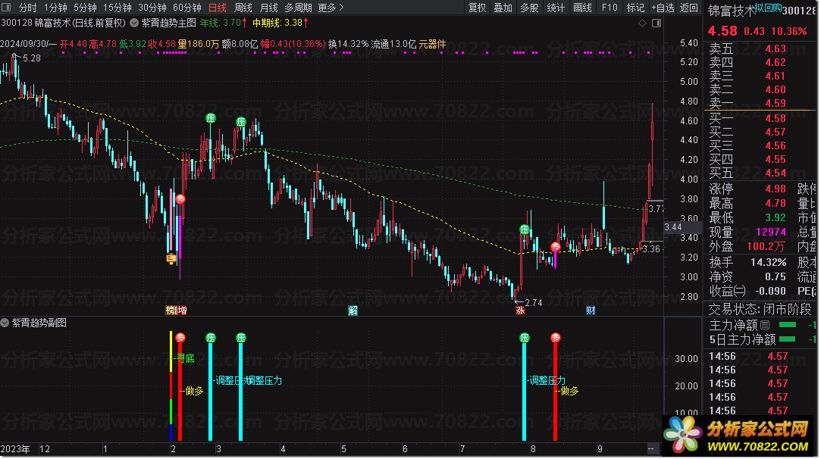Click August 多 marker in 紫霄趋势副图
Image resolution: width=821 pixels, height=459 pixels.
(556, 338)
